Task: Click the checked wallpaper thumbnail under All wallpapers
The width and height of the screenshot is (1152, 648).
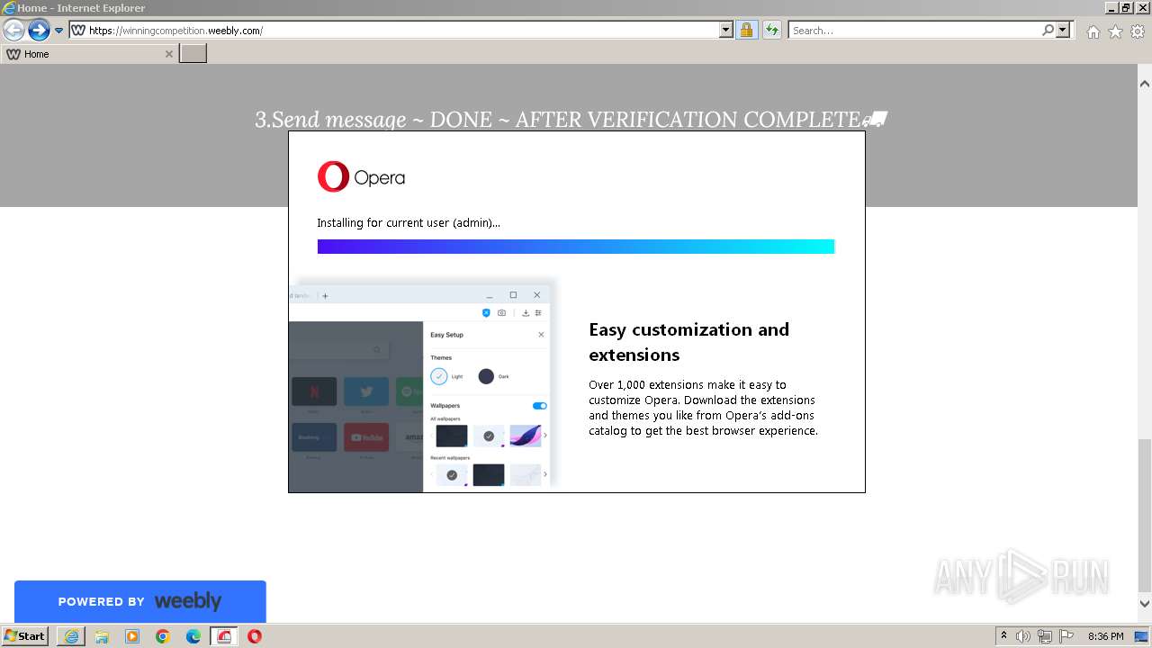Action: pos(489,436)
